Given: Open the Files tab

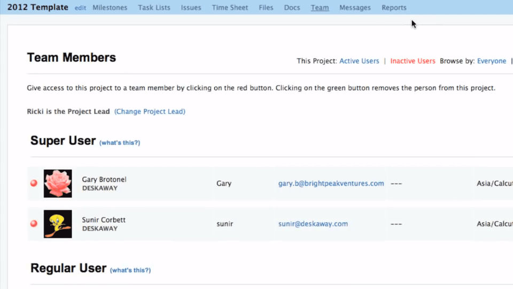Looking at the screenshot, I should [x=266, y=7].
